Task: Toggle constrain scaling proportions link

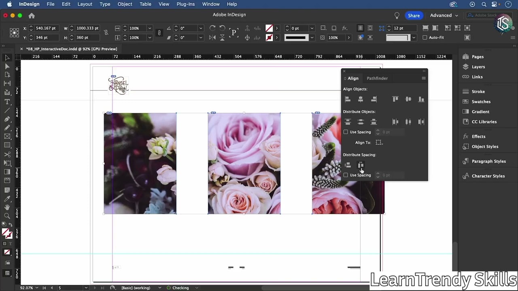Action: 159,33
